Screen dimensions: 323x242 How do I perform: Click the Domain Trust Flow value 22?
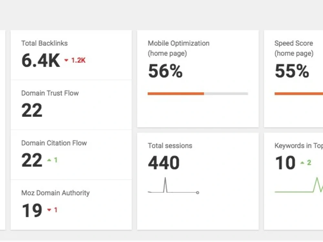tap(32, 110)
